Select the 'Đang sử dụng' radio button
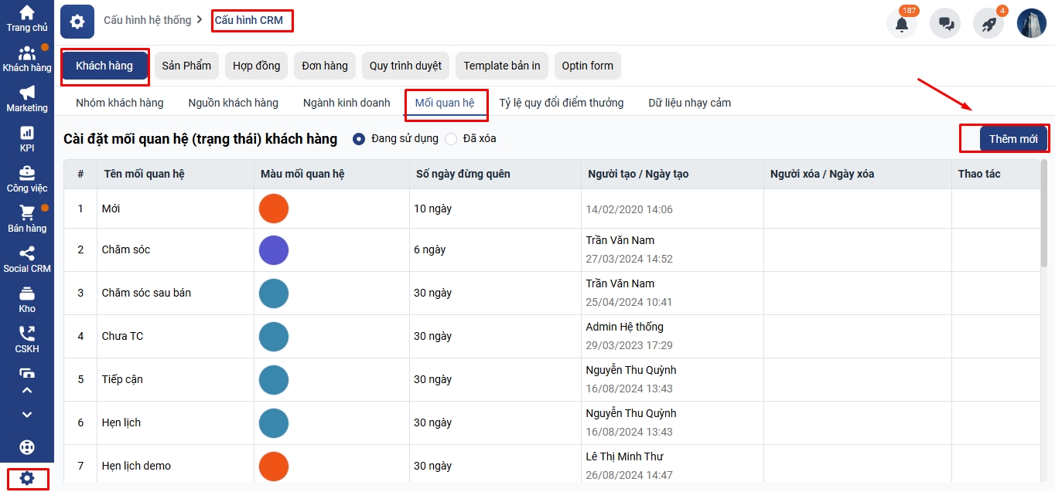Viewport: 1055px width, 492px height. coord(359,139)
